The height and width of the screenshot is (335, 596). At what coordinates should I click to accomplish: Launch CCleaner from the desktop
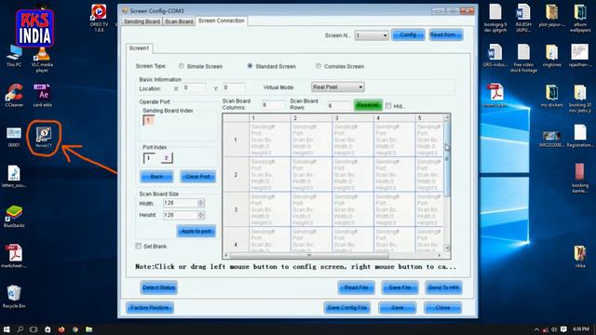pos(14,95)
